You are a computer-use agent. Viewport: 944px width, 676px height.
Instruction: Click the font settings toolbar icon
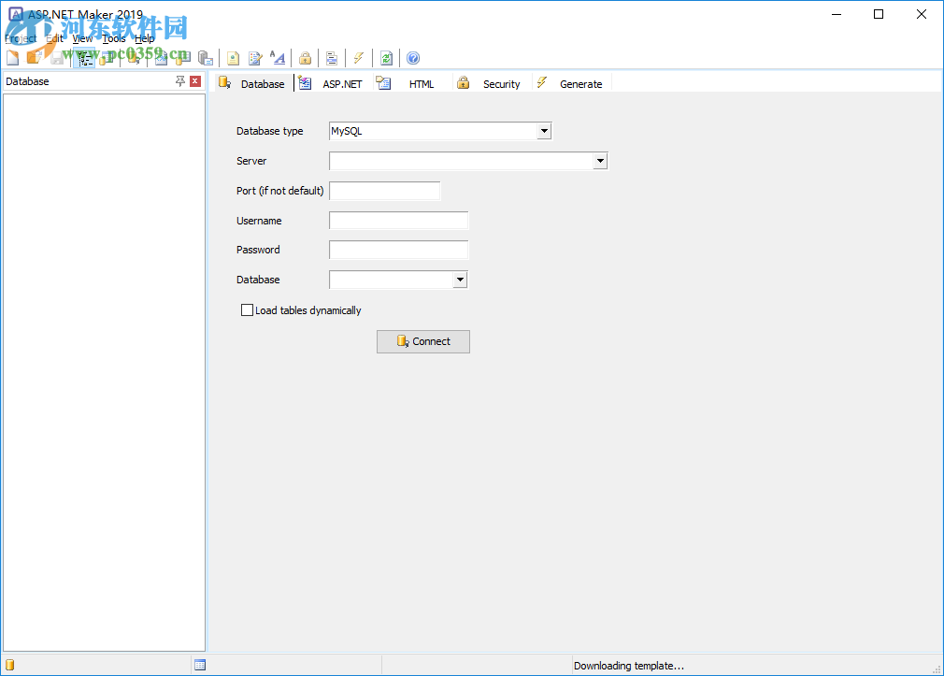coord(277,58)
